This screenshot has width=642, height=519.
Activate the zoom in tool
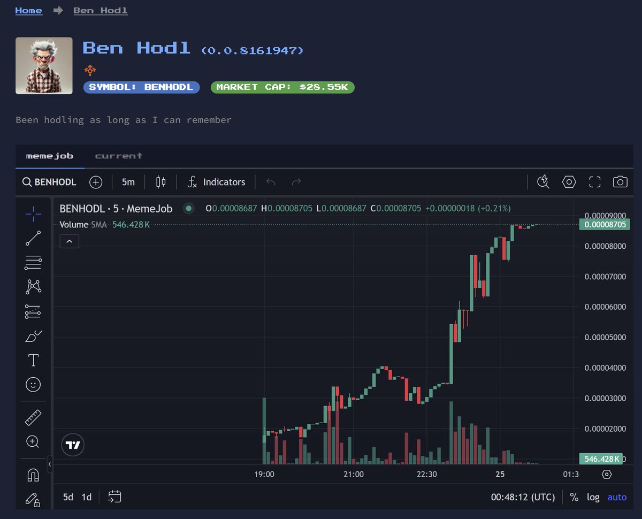click(33, 442)
